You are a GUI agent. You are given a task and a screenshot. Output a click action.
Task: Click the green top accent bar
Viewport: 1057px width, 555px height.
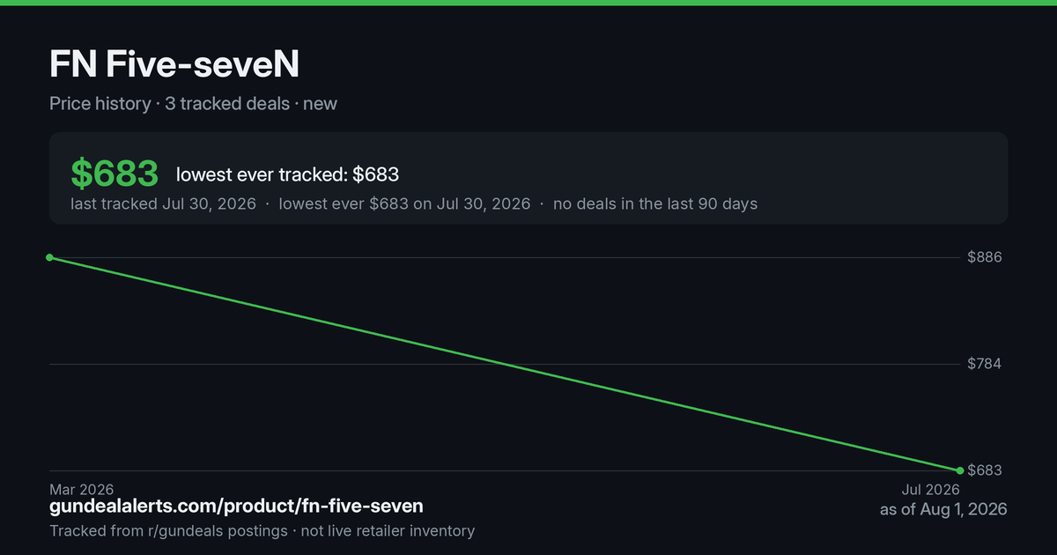coord(528,3)
